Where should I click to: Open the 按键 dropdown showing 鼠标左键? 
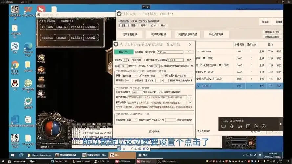pyautogui.click(x=130, y=76)
